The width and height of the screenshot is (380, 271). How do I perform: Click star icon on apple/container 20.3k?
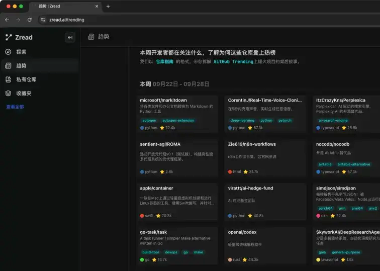pyautogui.click(x=158, y=216)
